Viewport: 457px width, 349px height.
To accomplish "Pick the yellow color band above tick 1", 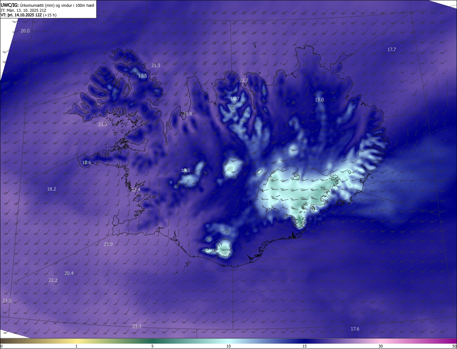I will point(76,341).
